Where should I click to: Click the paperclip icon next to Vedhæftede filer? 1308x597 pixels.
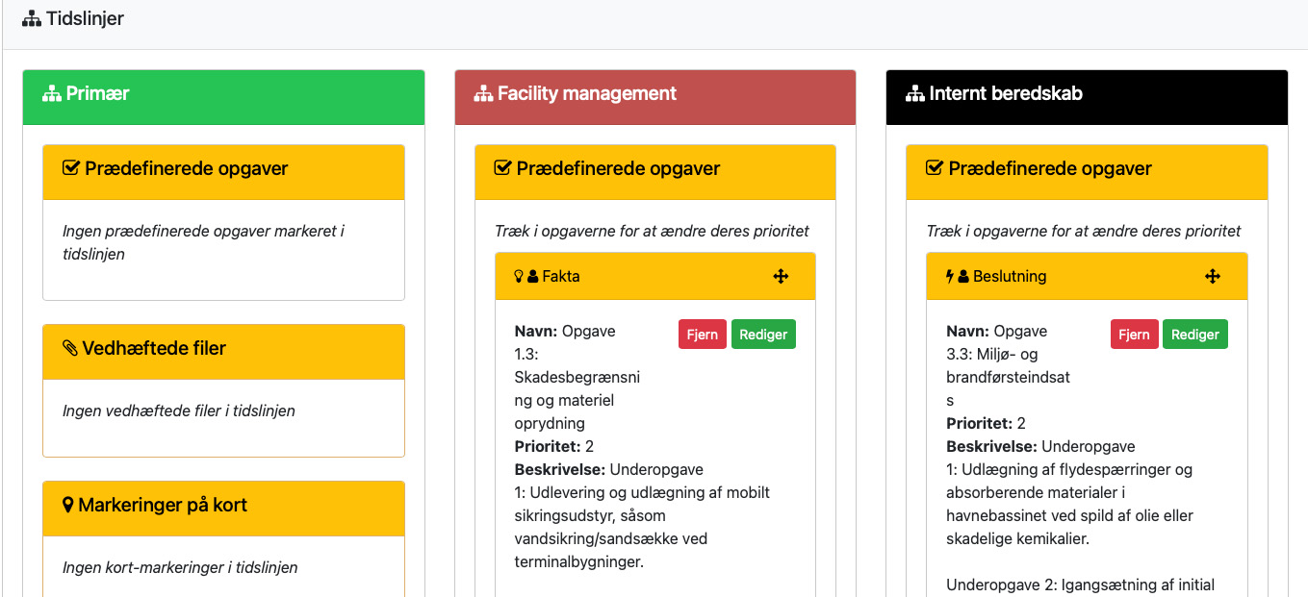[70, 348]
